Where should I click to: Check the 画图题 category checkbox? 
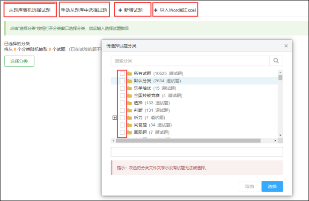[122, 132]
